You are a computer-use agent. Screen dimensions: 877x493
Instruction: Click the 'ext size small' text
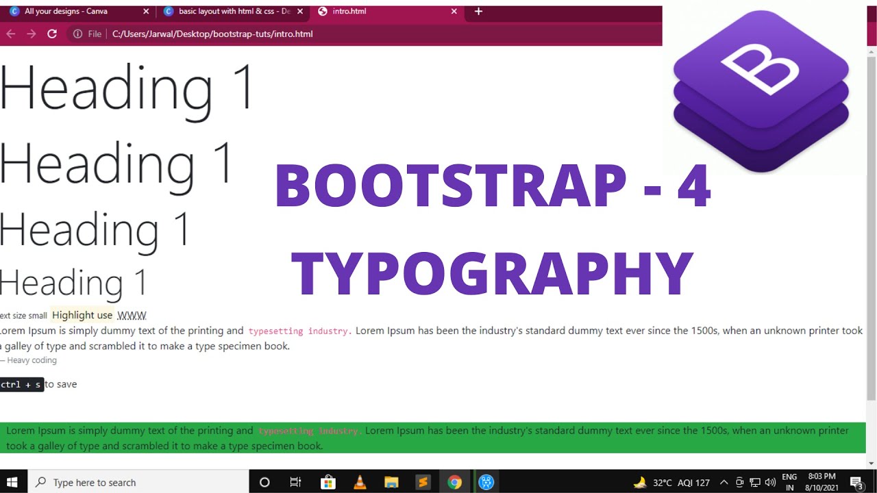[x=23, y=316]
